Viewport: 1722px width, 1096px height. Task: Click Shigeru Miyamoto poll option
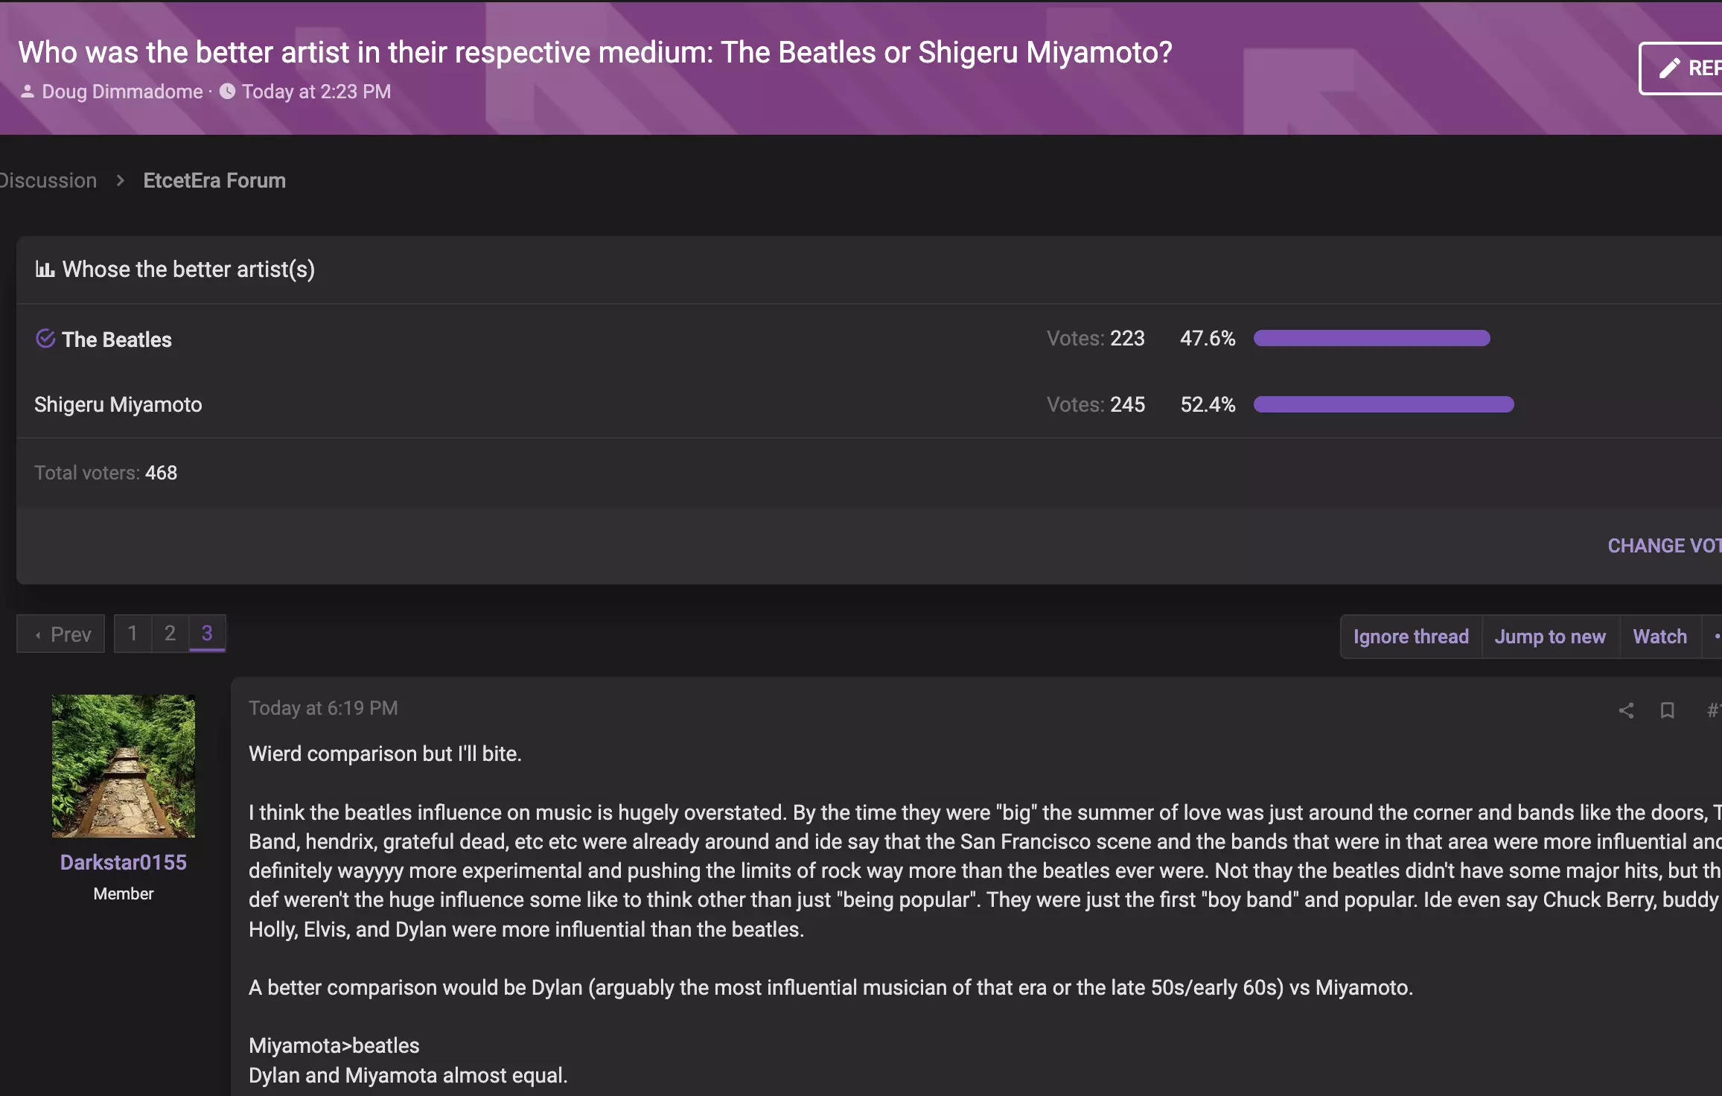point(118,404)
